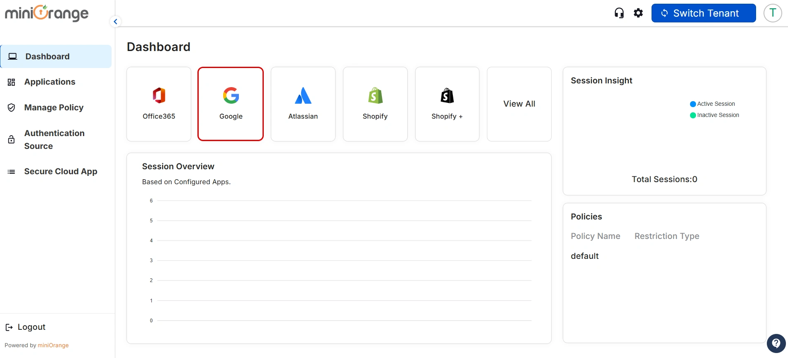The height and width of the screenshot is (358, 788).
Task: Go to Dashboard in the sidebar
Action: (56, 56)
